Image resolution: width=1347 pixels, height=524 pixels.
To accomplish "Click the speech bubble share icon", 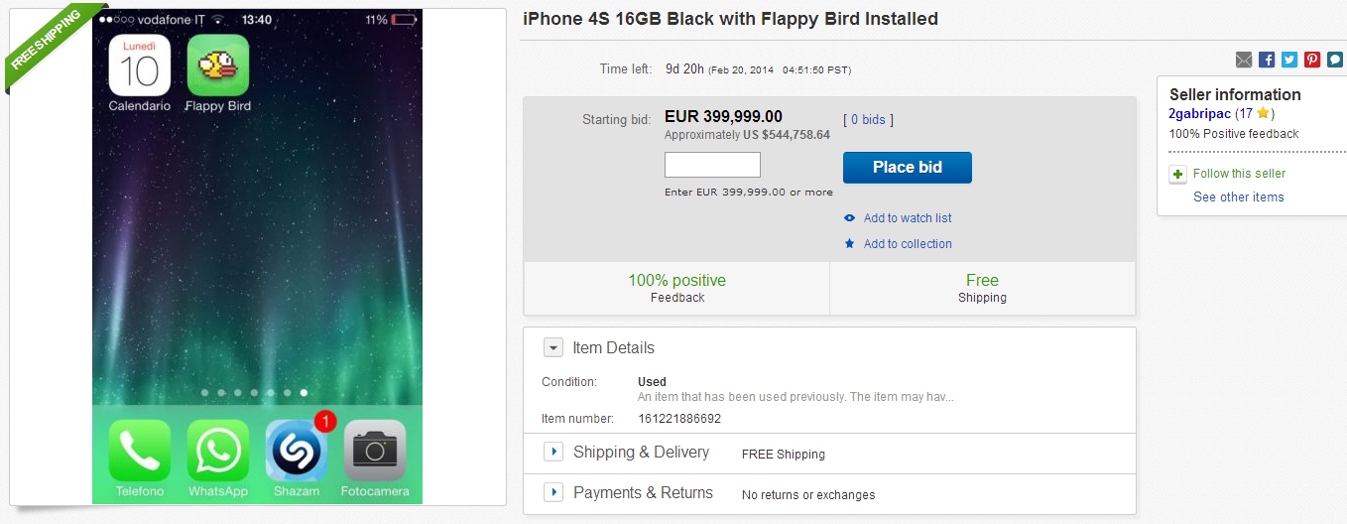I will click(x=1335, y=60).
